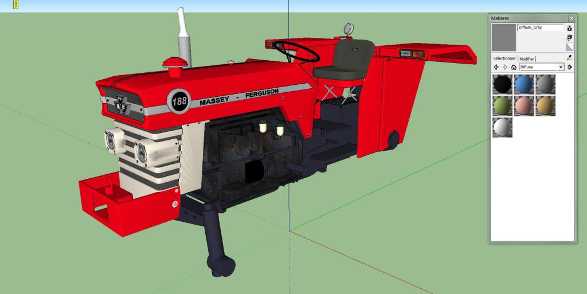
Task: Click the create material icon
Action: [569, 37]
